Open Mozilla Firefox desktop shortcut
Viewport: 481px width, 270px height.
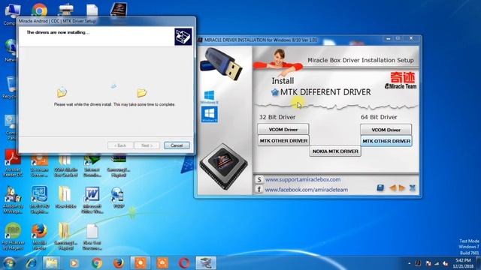(39, 237)
